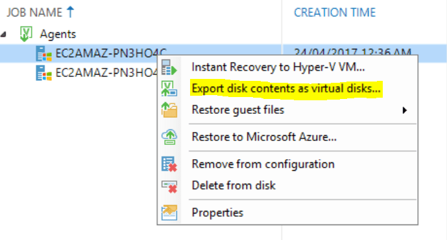Click the Delete from disk icon
447x240 pixels.
click(169, 187)
